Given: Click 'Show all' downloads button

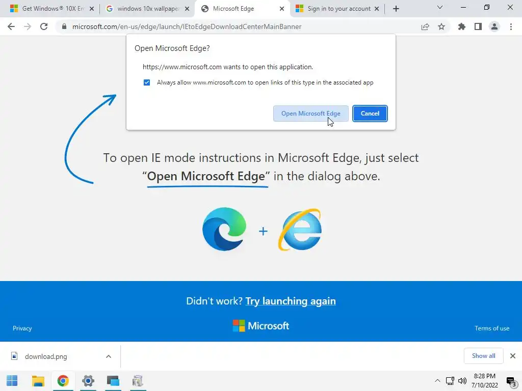Looking at the screenshot, I should [x=483, y=356].
